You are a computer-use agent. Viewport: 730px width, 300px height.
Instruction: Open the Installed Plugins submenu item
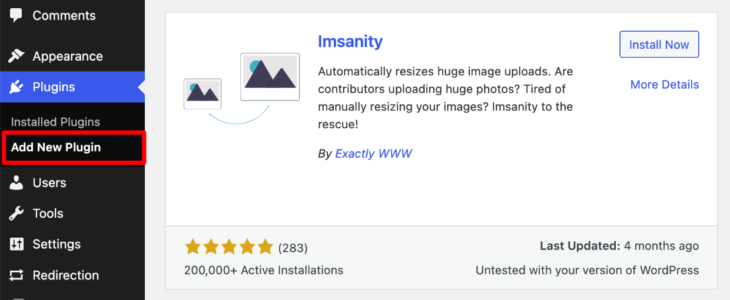55,122
